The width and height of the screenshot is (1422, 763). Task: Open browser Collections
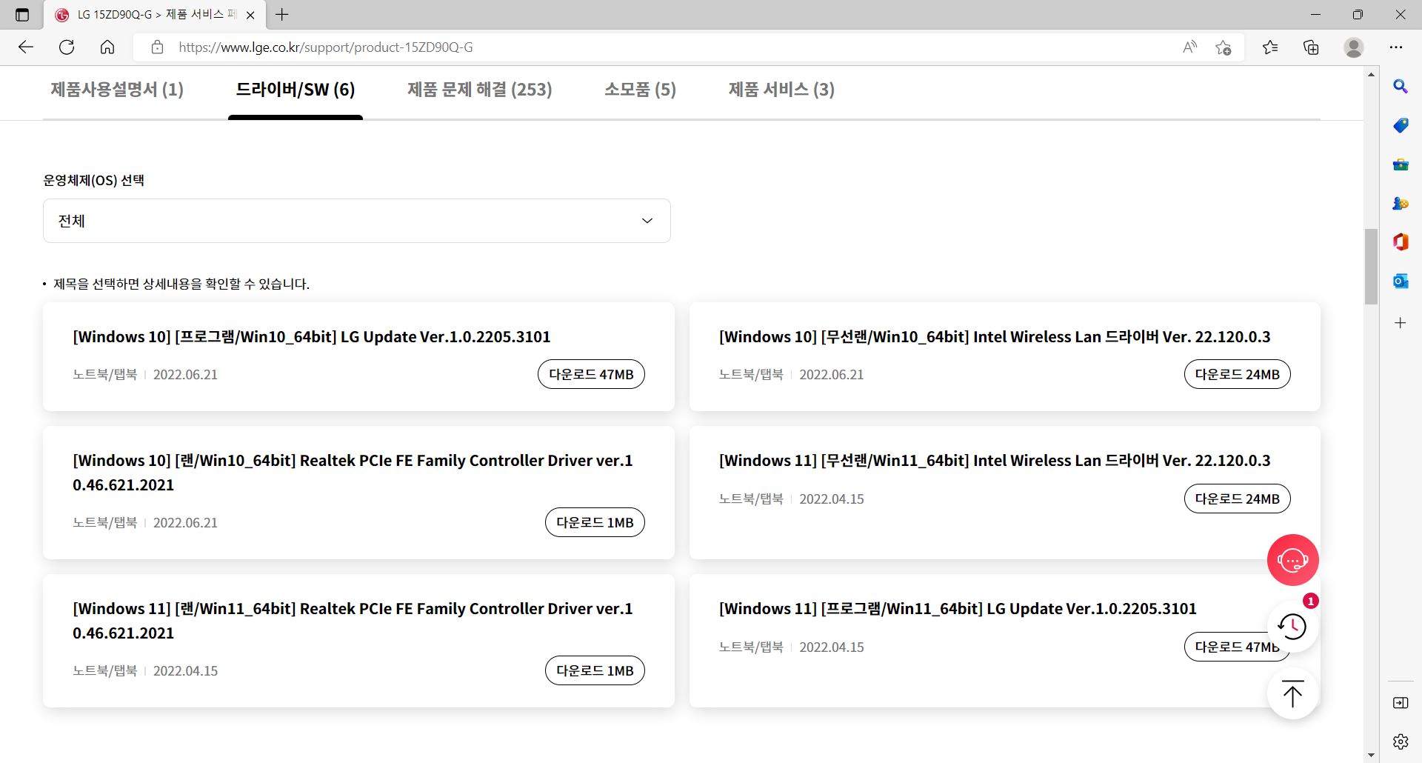click(1311, 47)
